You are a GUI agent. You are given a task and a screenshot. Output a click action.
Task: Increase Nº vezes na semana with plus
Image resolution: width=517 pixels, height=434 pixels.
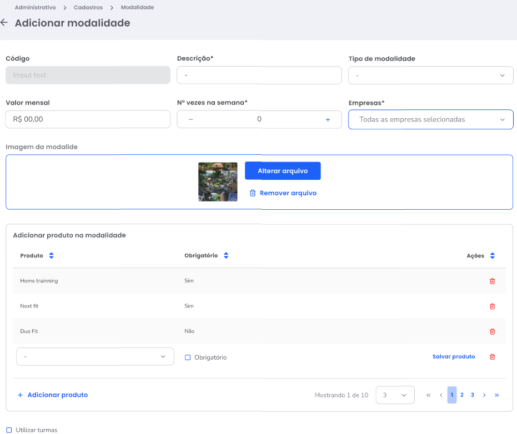tap(328, 119)
